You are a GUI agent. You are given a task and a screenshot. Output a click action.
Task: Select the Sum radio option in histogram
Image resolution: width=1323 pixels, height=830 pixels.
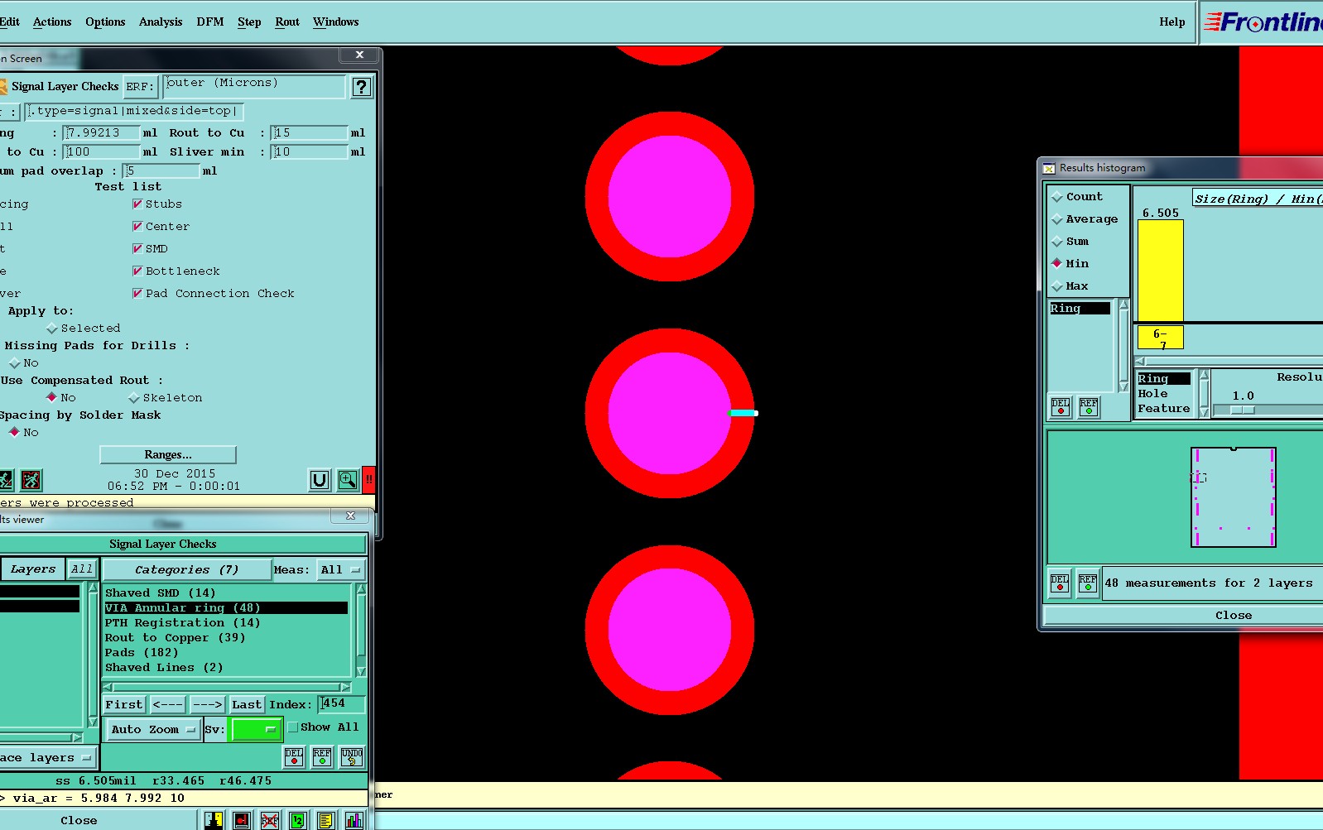[x=1057, y=242]
